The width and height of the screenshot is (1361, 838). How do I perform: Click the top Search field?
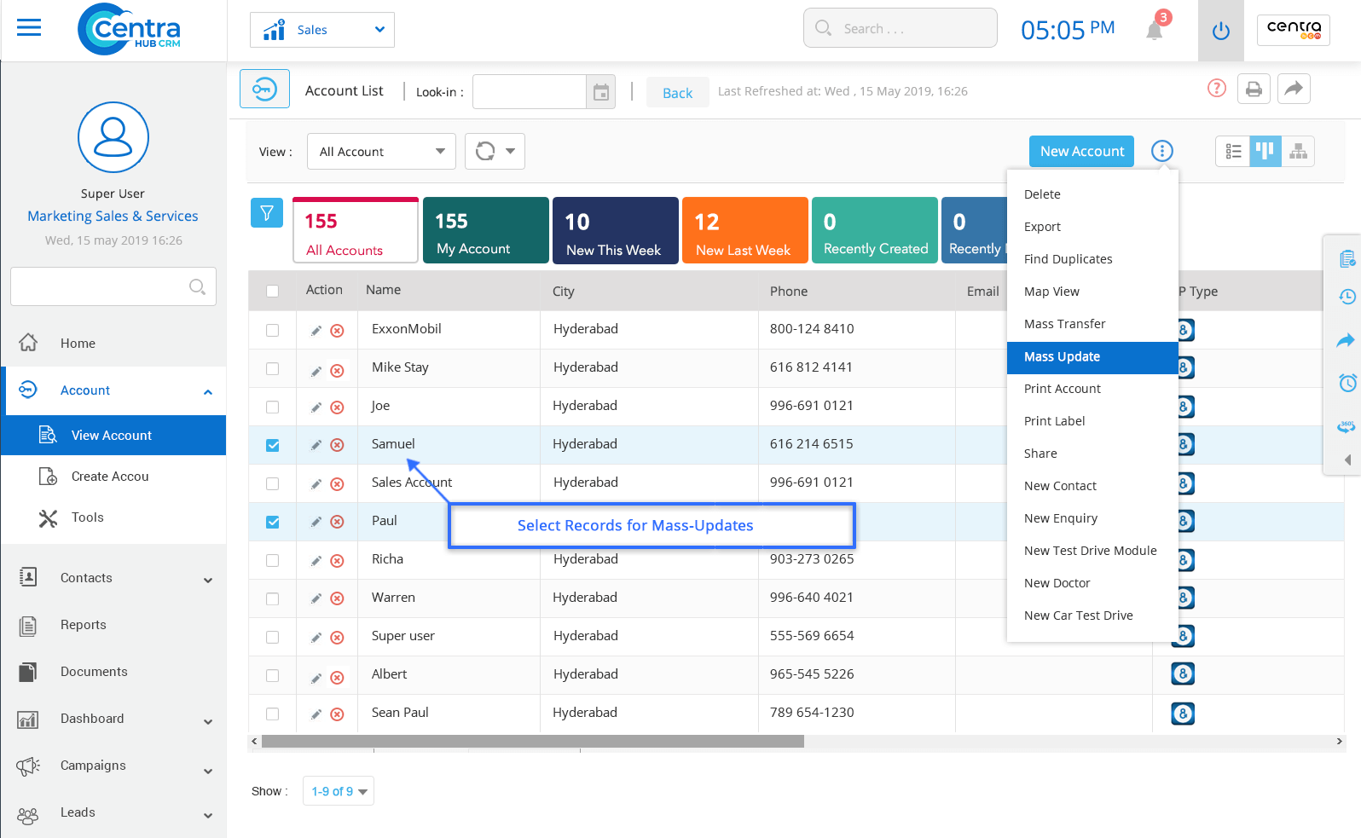[x=900, y=28]
